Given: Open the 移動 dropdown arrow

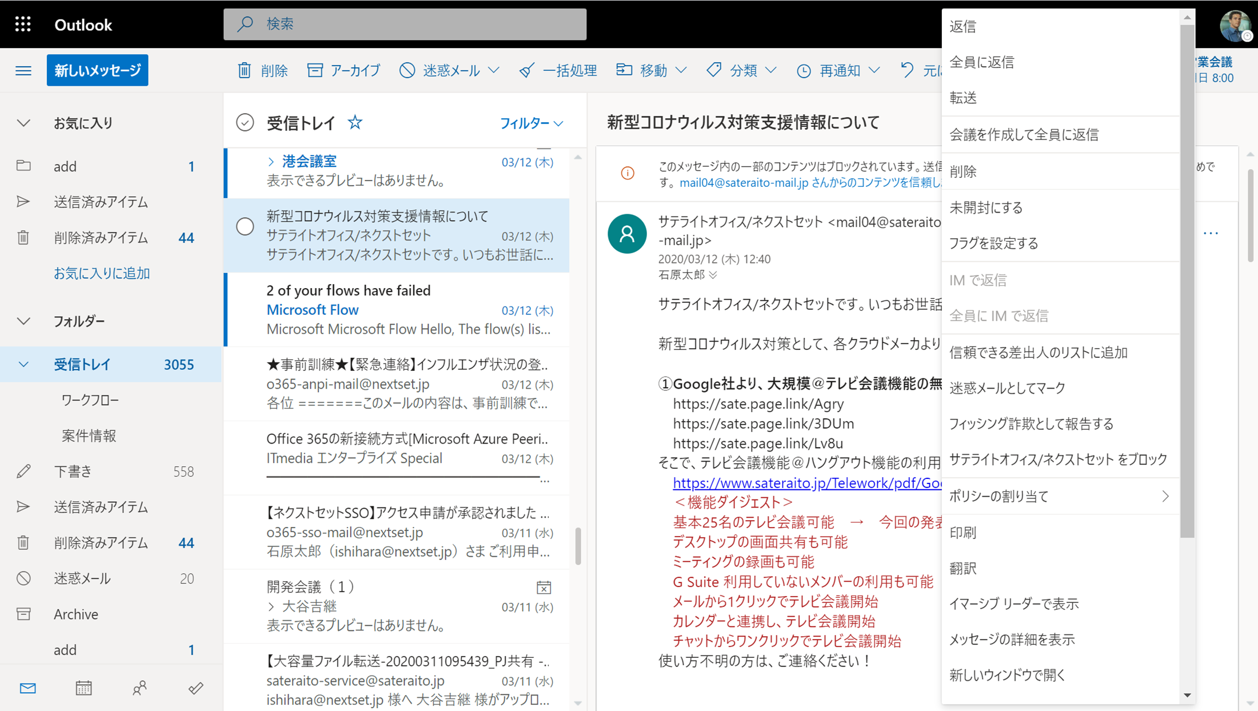Looking at the screenshot, I should [681, 70].
